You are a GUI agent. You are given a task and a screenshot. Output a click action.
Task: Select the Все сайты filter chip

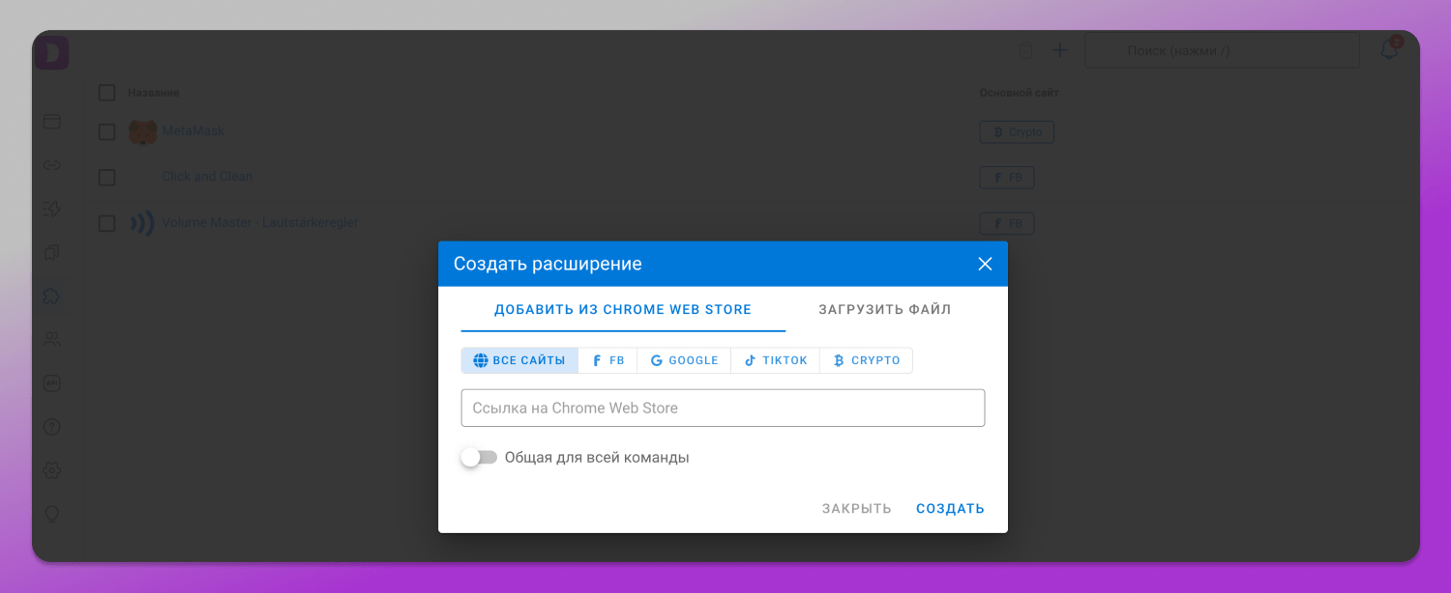519,360
